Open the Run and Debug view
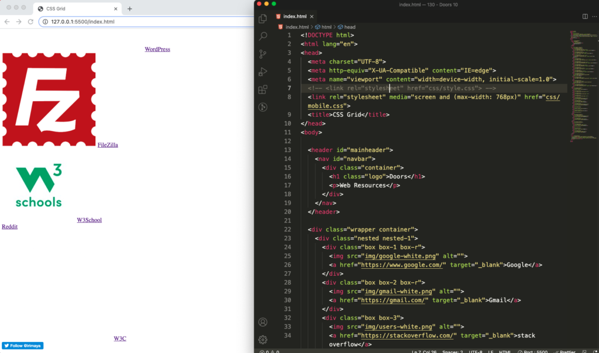Image resolution: width=599 pixels, height=353 pixels. coord(263,71)
